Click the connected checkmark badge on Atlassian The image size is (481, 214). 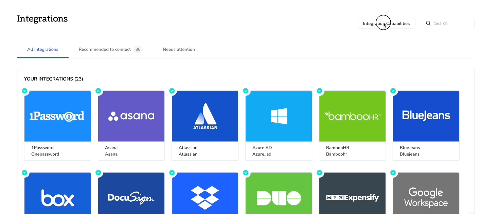point(172,91)
